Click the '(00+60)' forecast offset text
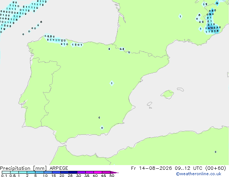Viewport: 229px width, 177px height. coord(216,168)
